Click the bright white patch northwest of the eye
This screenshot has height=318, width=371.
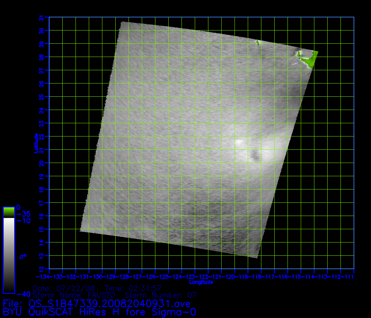point(239,142)
